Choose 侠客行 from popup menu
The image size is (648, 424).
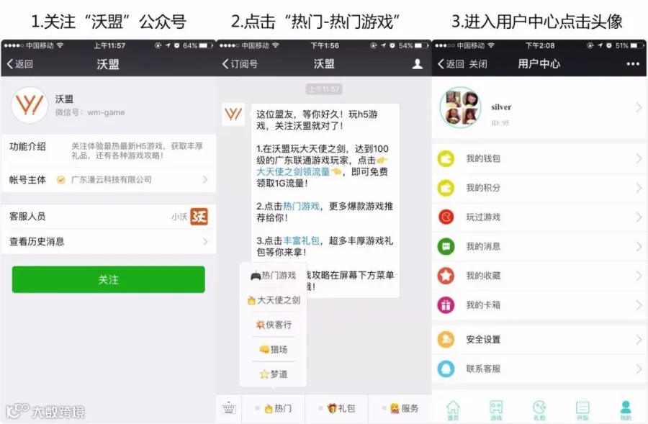pos(273,325)
